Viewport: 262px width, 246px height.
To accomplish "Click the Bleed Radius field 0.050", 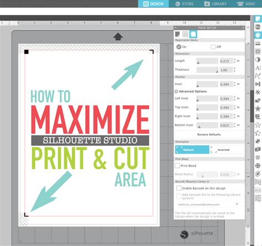I will (226, 174).
